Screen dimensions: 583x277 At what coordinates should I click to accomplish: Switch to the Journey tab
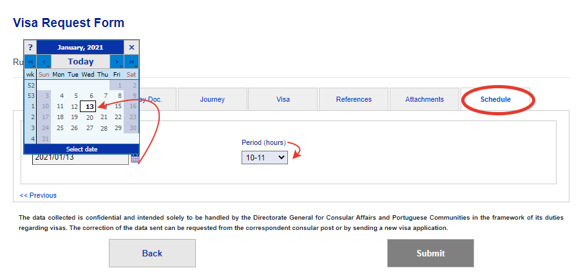[x=212, y=99]
